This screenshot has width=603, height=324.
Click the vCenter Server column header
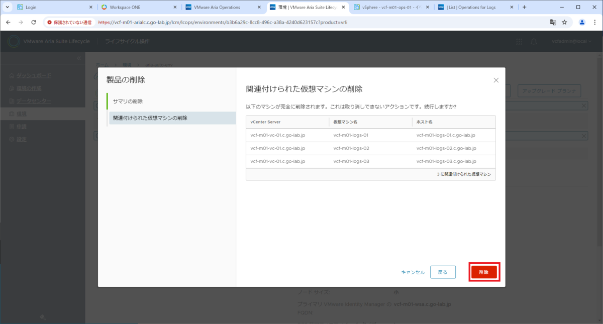[287, 122]
